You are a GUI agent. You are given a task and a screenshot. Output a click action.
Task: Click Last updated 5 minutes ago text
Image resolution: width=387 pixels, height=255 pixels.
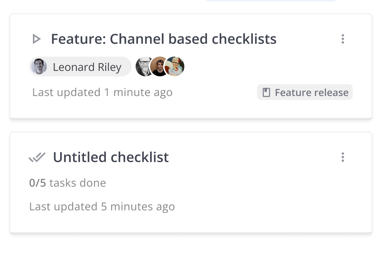click(102, 206)
